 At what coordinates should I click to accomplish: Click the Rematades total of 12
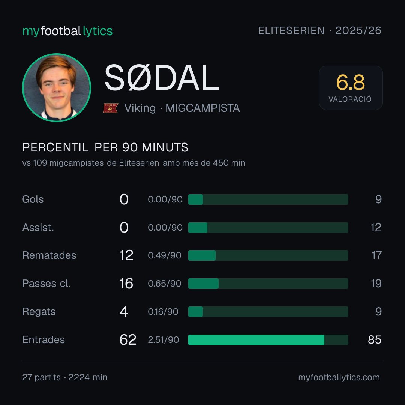[126, 255]
